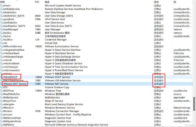Sort the list by PID column header
The image size is (196, 127).
tap(37, 2)
